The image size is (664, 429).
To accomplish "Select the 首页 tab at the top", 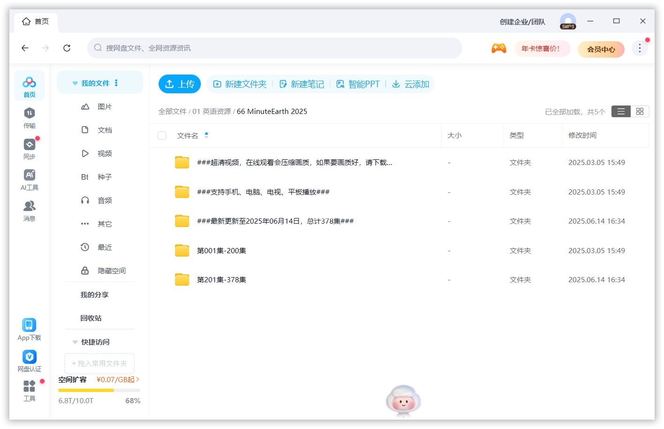I will [x=36, y=21].
